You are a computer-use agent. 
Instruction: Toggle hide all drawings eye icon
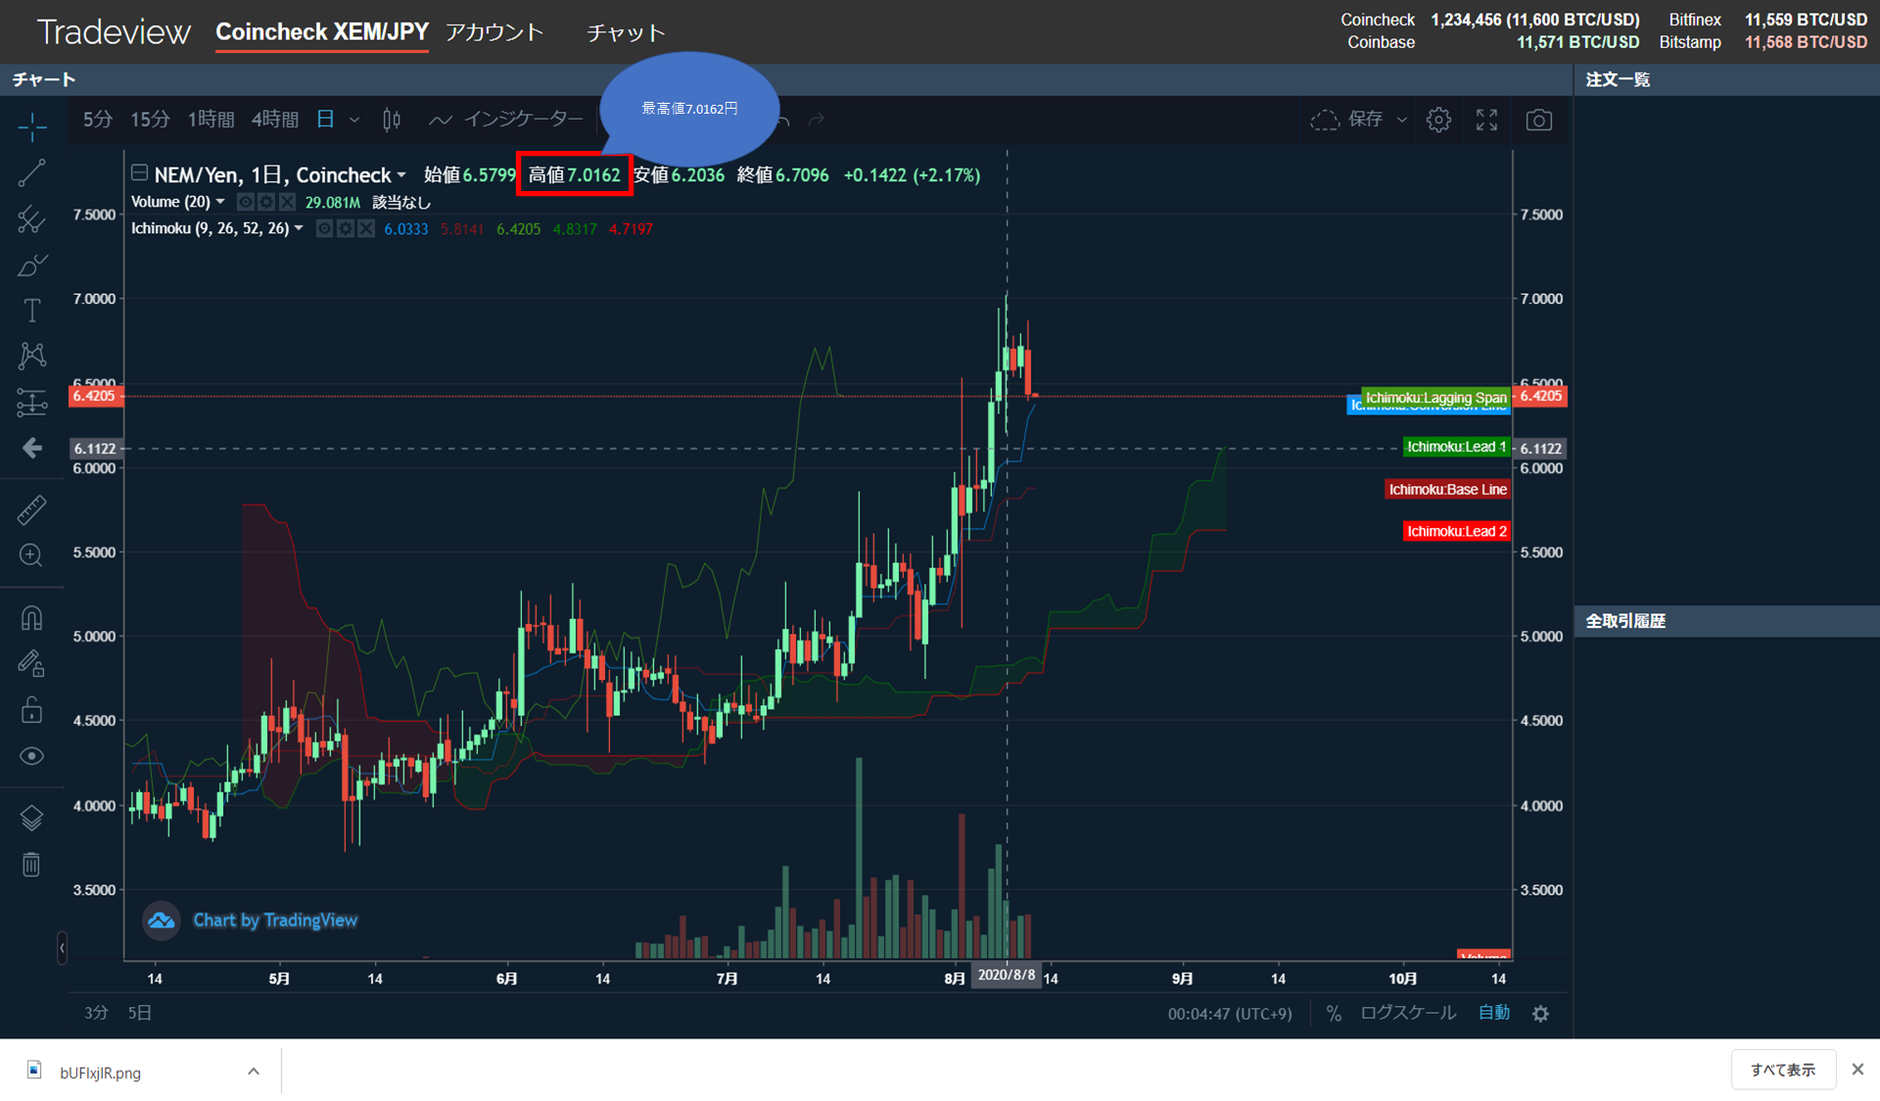pyautogui.click(x=31, y=756)
